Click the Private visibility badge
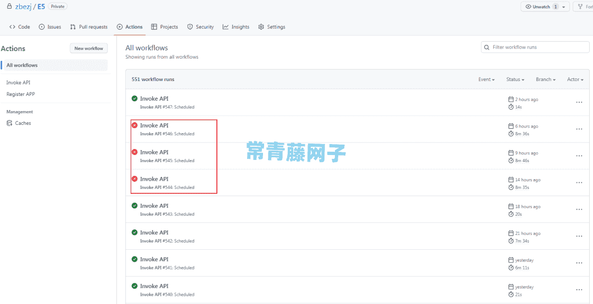Screen dimensions: 593x304 click(x=58, y=7)
